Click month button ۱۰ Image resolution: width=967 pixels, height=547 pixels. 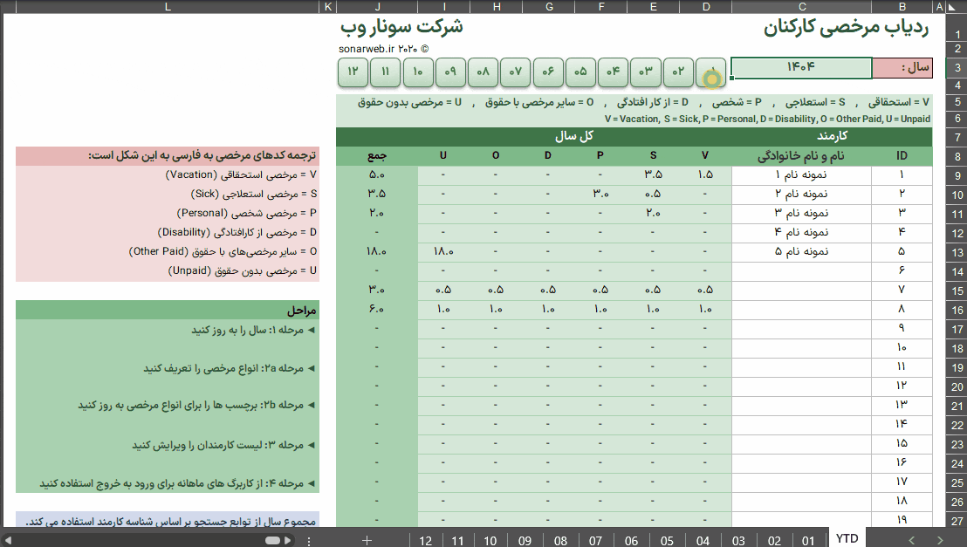(x=418, y=72)
